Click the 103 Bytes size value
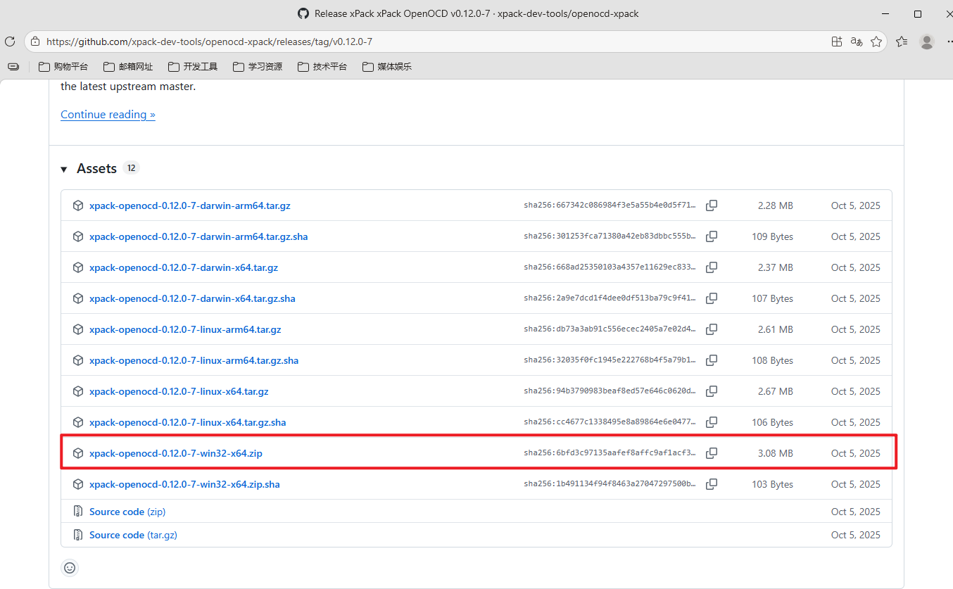The image size is (953, 589). [x=772, y=484]
